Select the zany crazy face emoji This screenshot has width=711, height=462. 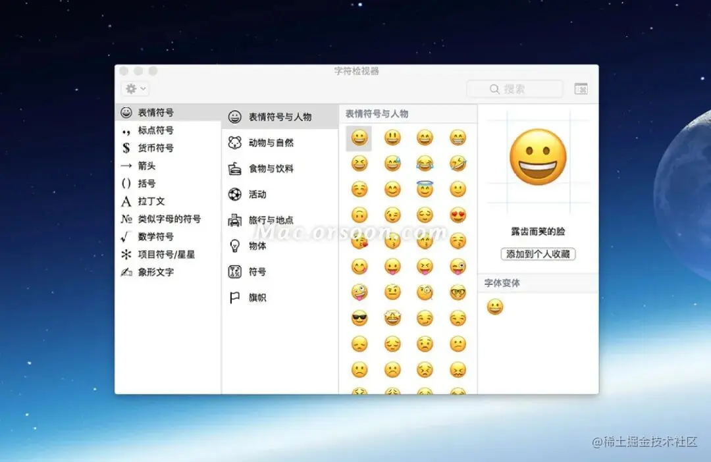[x=359, y=293]
